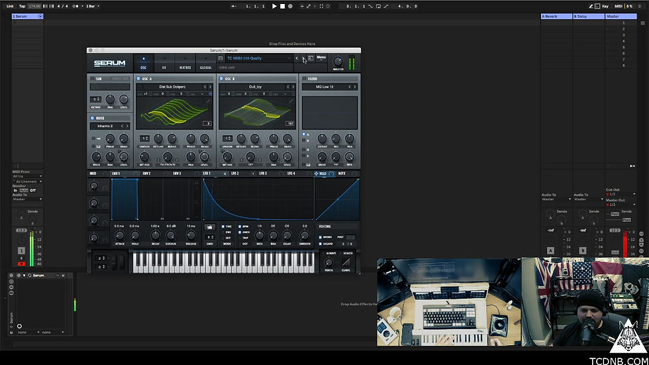
Task: Adjust the OSC A WT POS knob
Action: [144, 156]
